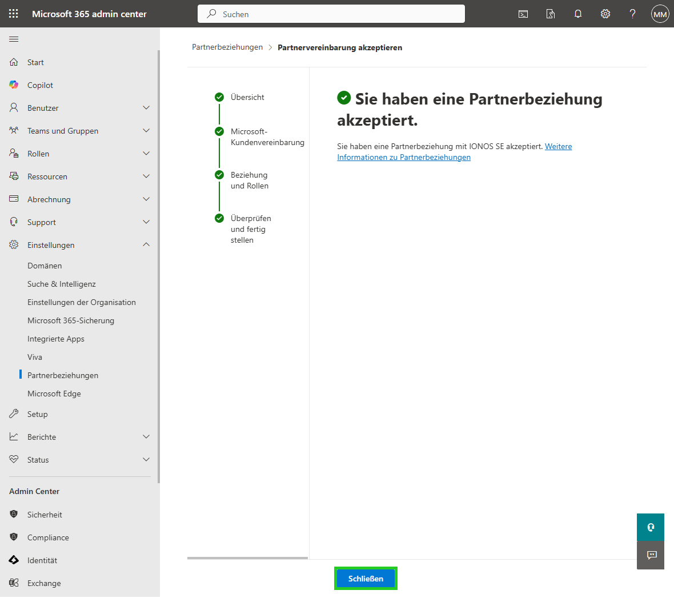Open MM account avatar menu
The image size is (674, 598).
[x=660, y=14]
